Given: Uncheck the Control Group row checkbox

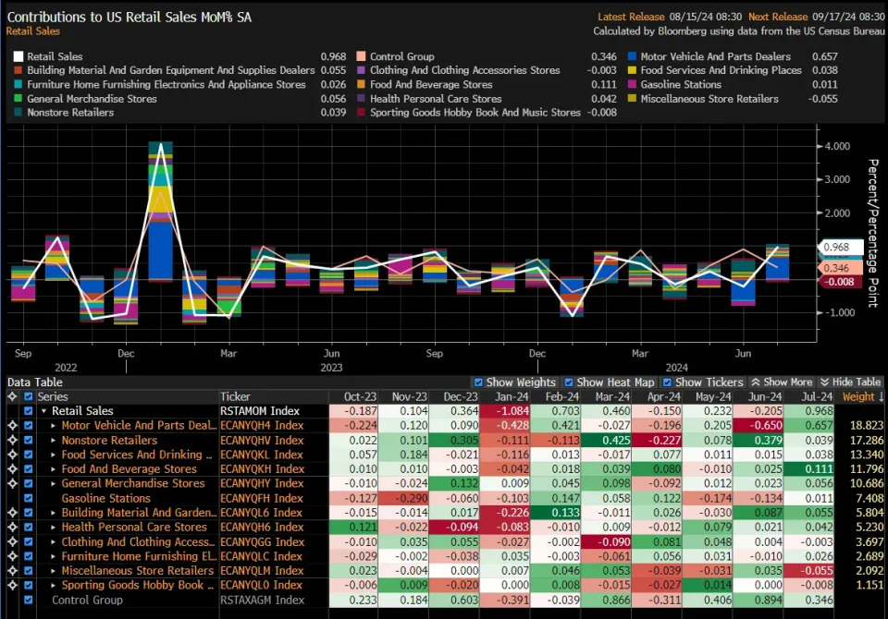Looking at the screenshot, I should (29, 600).
